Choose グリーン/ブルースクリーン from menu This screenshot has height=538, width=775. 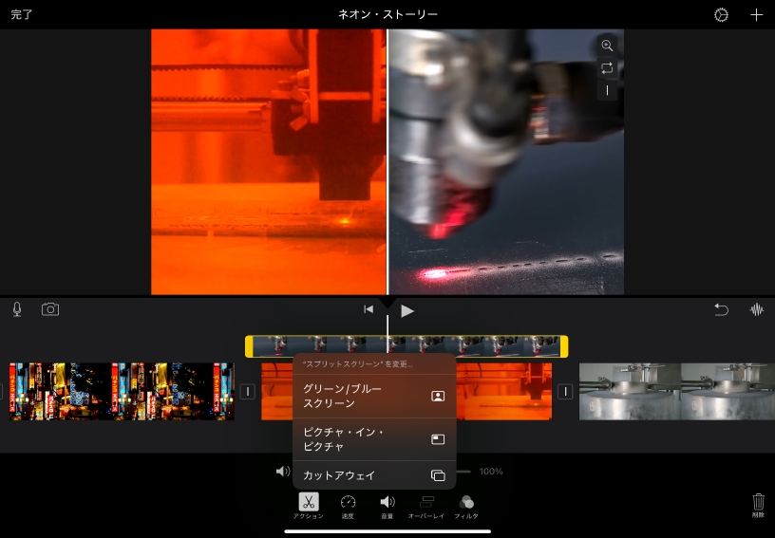click(374, 397)
